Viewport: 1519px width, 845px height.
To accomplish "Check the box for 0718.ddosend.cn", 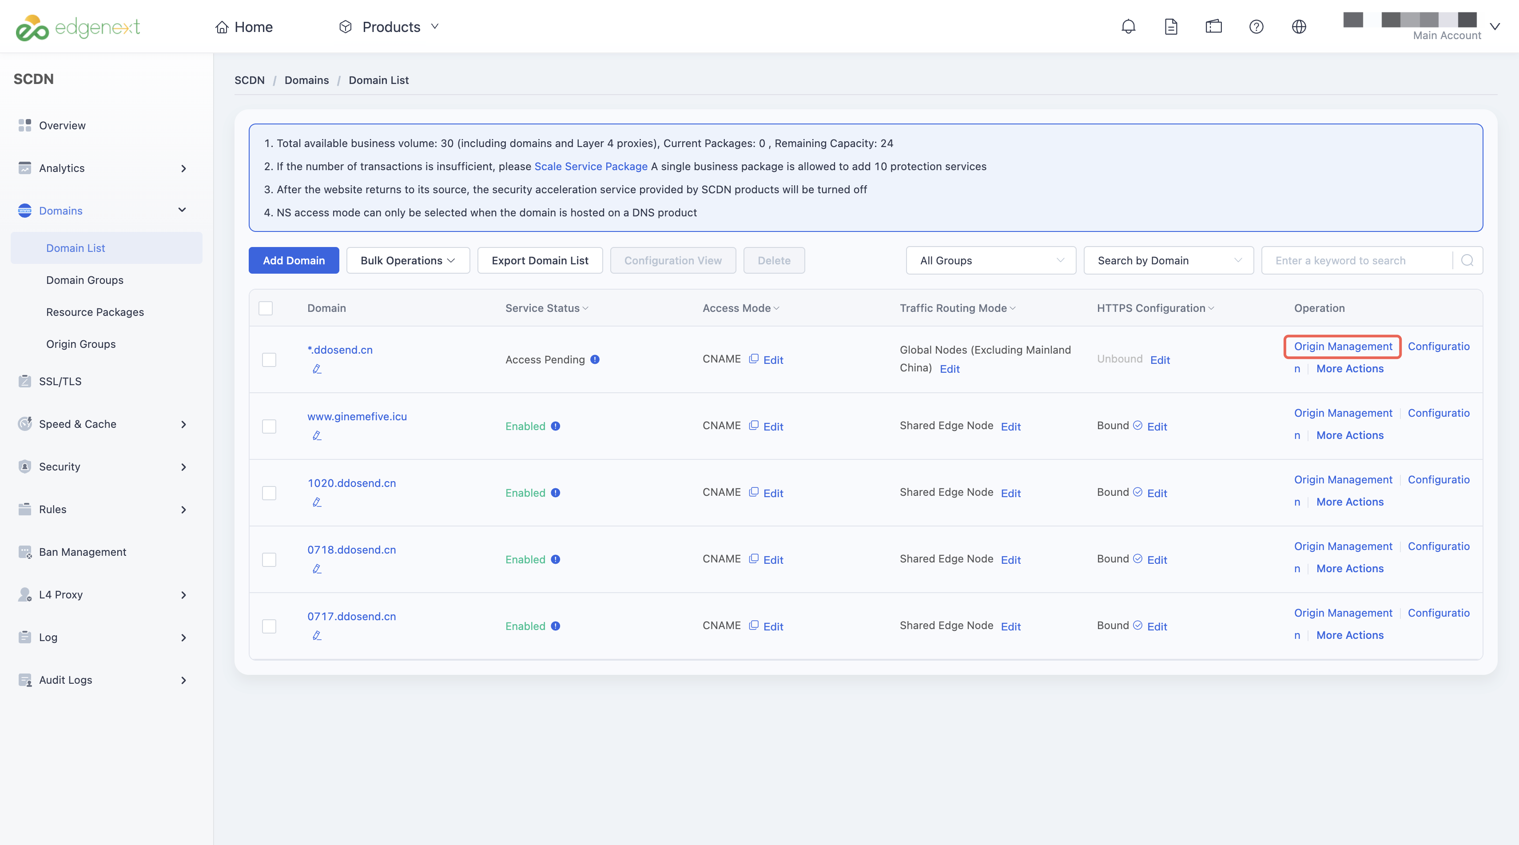I will (269, 560).
